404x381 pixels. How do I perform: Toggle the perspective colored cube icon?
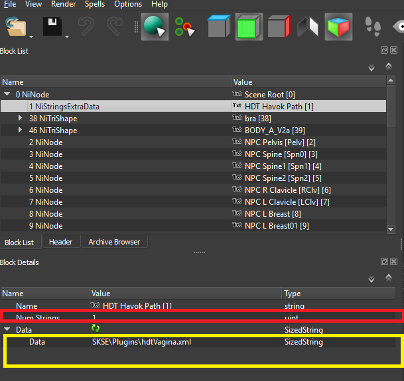[x=338, y=27]
